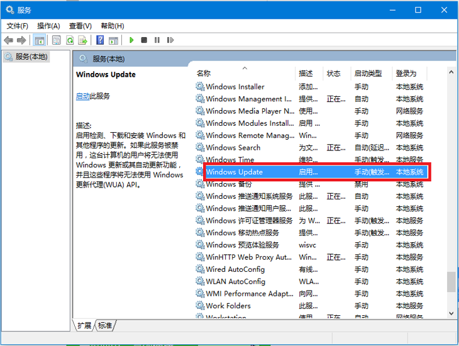
Task: Select the Windows Media Player N... service
Action: [311, 111]
